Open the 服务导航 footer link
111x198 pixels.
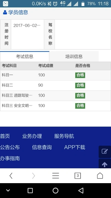click(x=64, y=136)
